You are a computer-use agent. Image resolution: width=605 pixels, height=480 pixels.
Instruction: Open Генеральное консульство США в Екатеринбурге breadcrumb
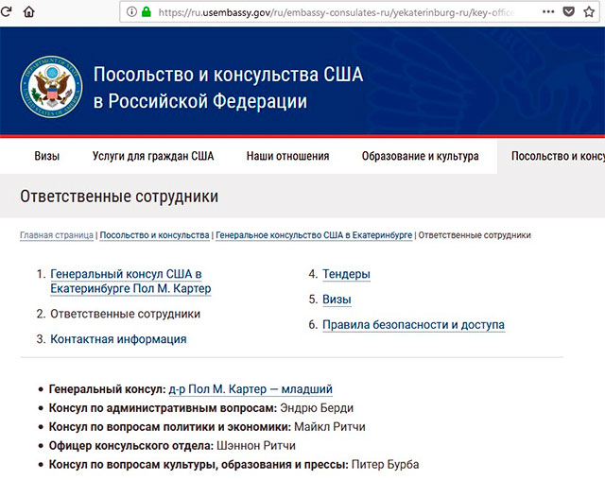[x=314, y=235]
